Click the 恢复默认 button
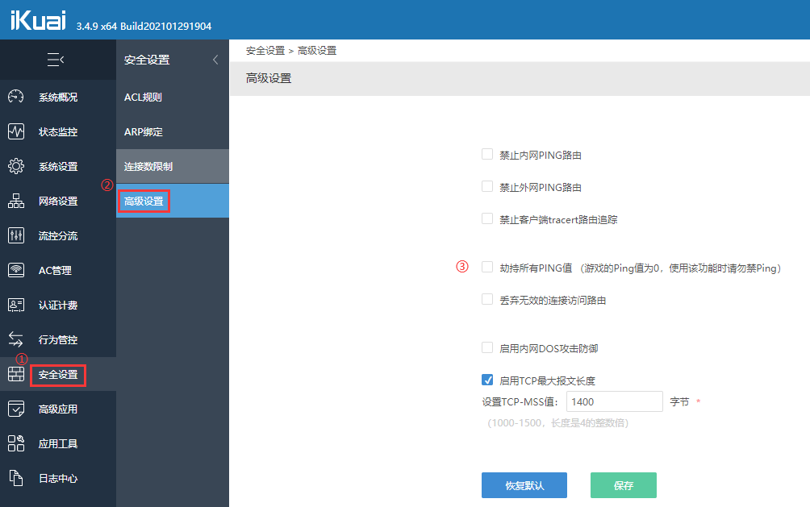The height and width of the screenshot is (507, 810). [x=524, y=485]
